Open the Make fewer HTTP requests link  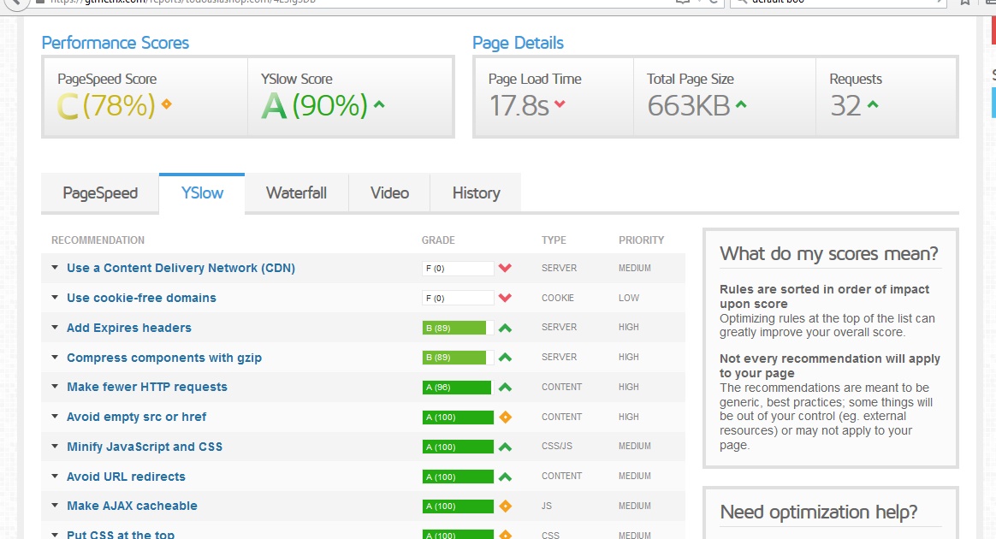pos(146,388)
